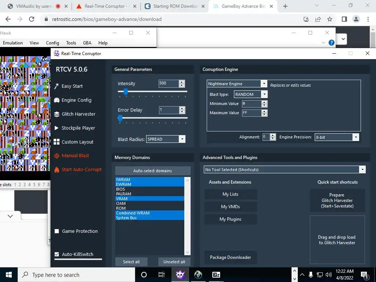The width and height of the screenshot is (376, 282).
Task: Open browser side panel icon
Action: pyautogui.click(x=344, y=19)
